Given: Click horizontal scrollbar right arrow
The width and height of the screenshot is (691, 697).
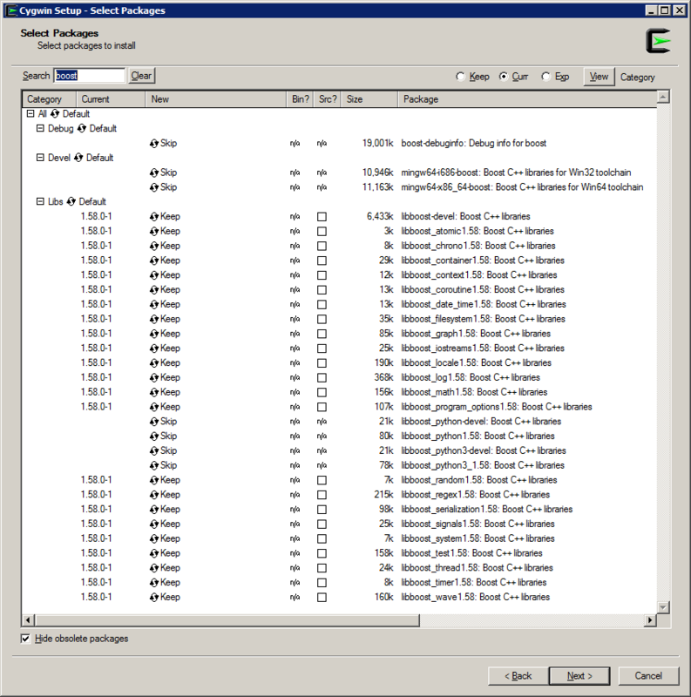Looking at the screenshot, I should point(650,620).
